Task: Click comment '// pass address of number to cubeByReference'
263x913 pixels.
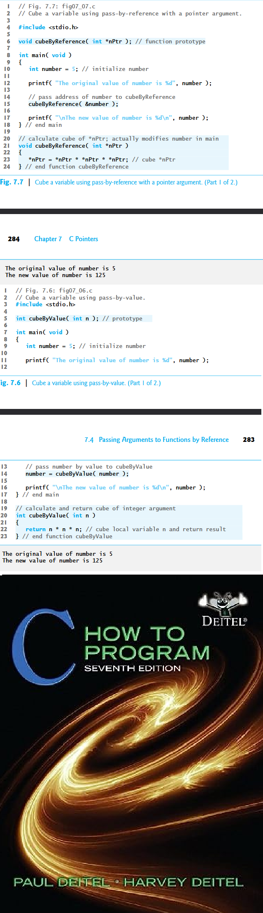Action: click(x=102, y=97)
